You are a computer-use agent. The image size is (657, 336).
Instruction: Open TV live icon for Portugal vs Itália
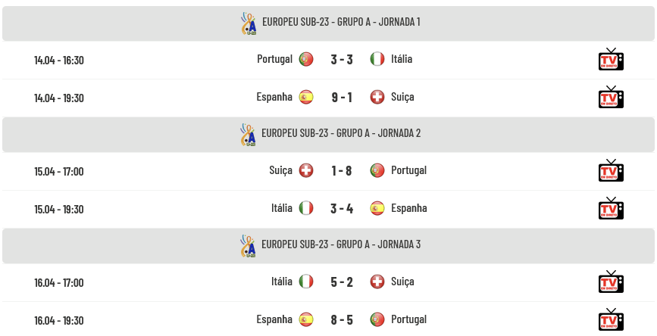point(611,59)
